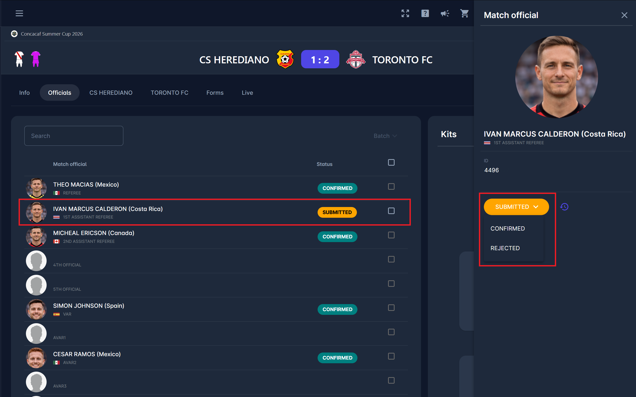Open the help question mark icon
This screenshot has width=636, height=397.
coord(425,13)
